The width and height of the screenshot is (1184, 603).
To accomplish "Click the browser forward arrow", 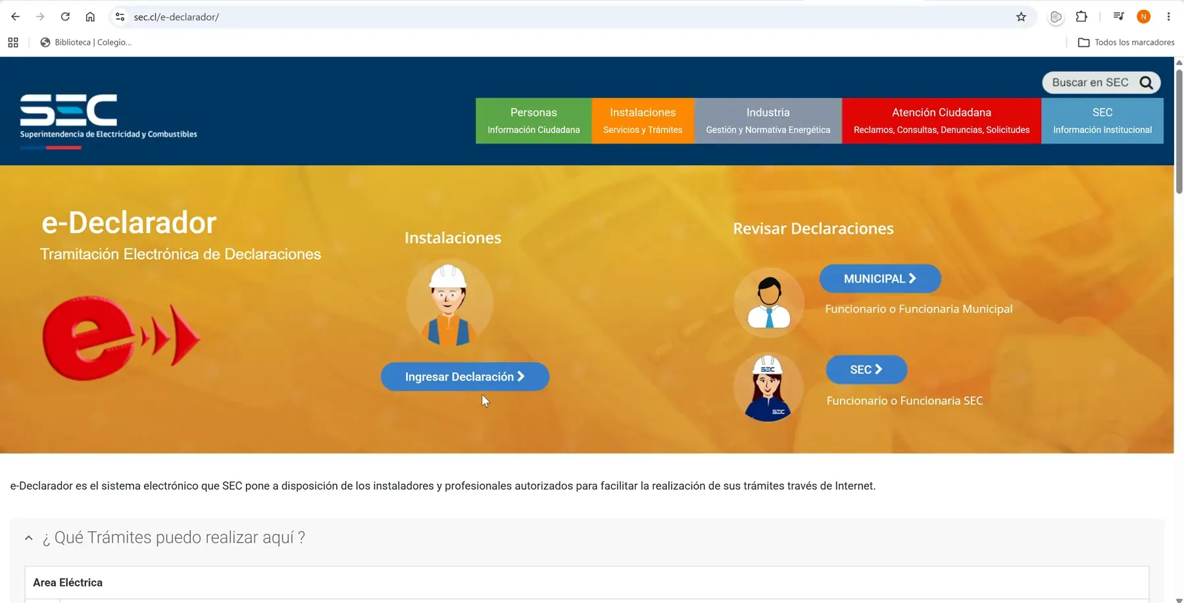I will click(x=40, y=16).
